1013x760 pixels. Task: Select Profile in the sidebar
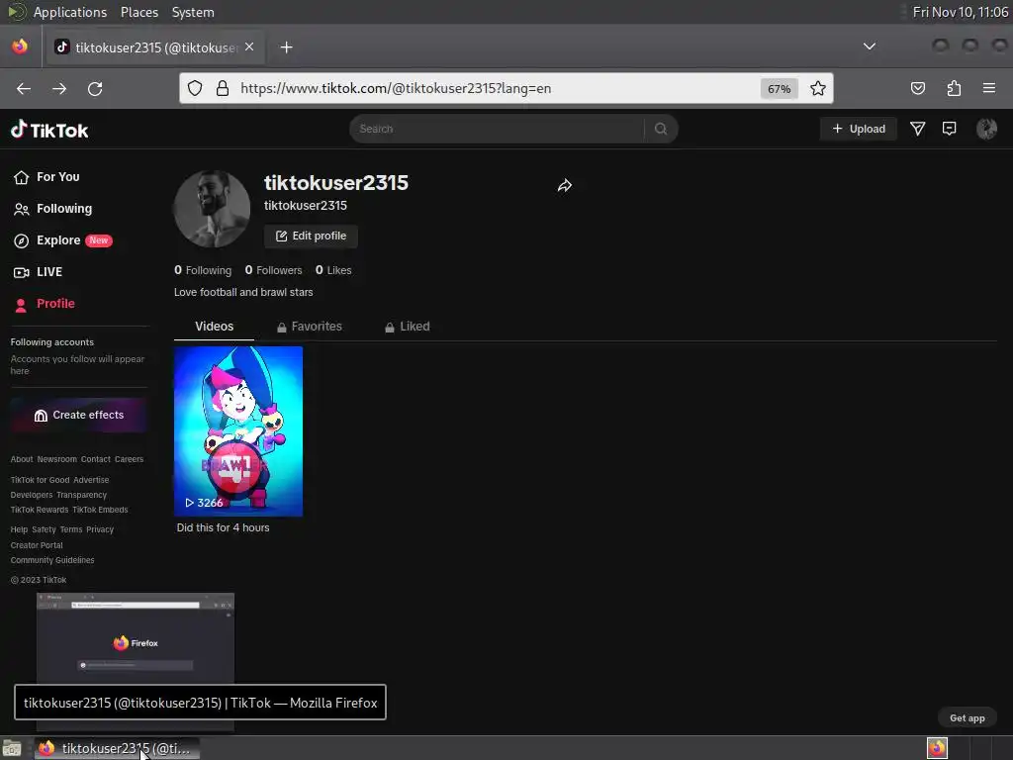44,304
